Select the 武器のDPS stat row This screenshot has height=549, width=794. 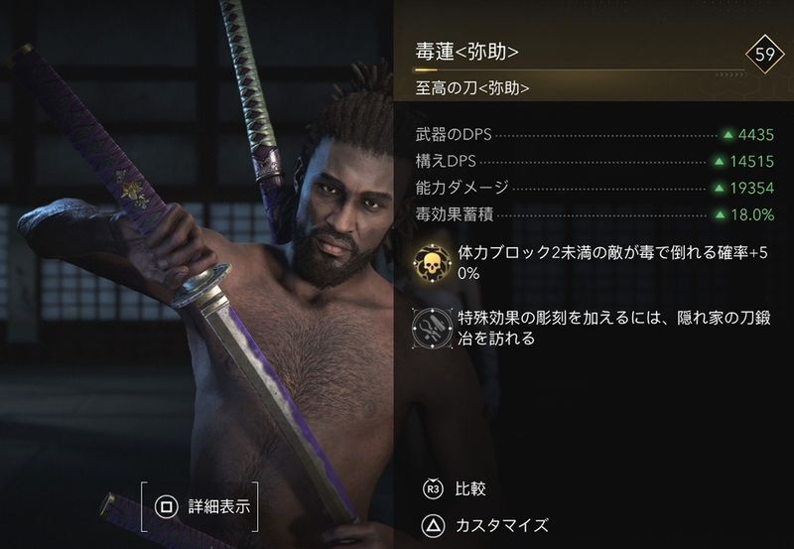[595, 135]
